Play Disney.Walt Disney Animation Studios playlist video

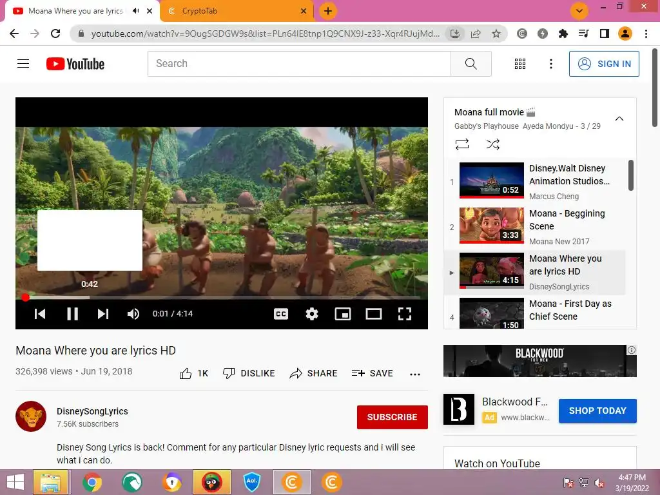534,181
